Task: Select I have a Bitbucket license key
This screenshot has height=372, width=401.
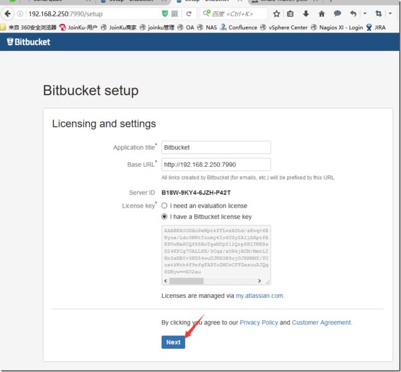Action: [x=165, y=217]
